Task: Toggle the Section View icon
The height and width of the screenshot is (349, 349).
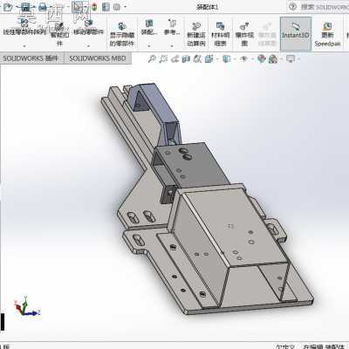Action: 186,59
